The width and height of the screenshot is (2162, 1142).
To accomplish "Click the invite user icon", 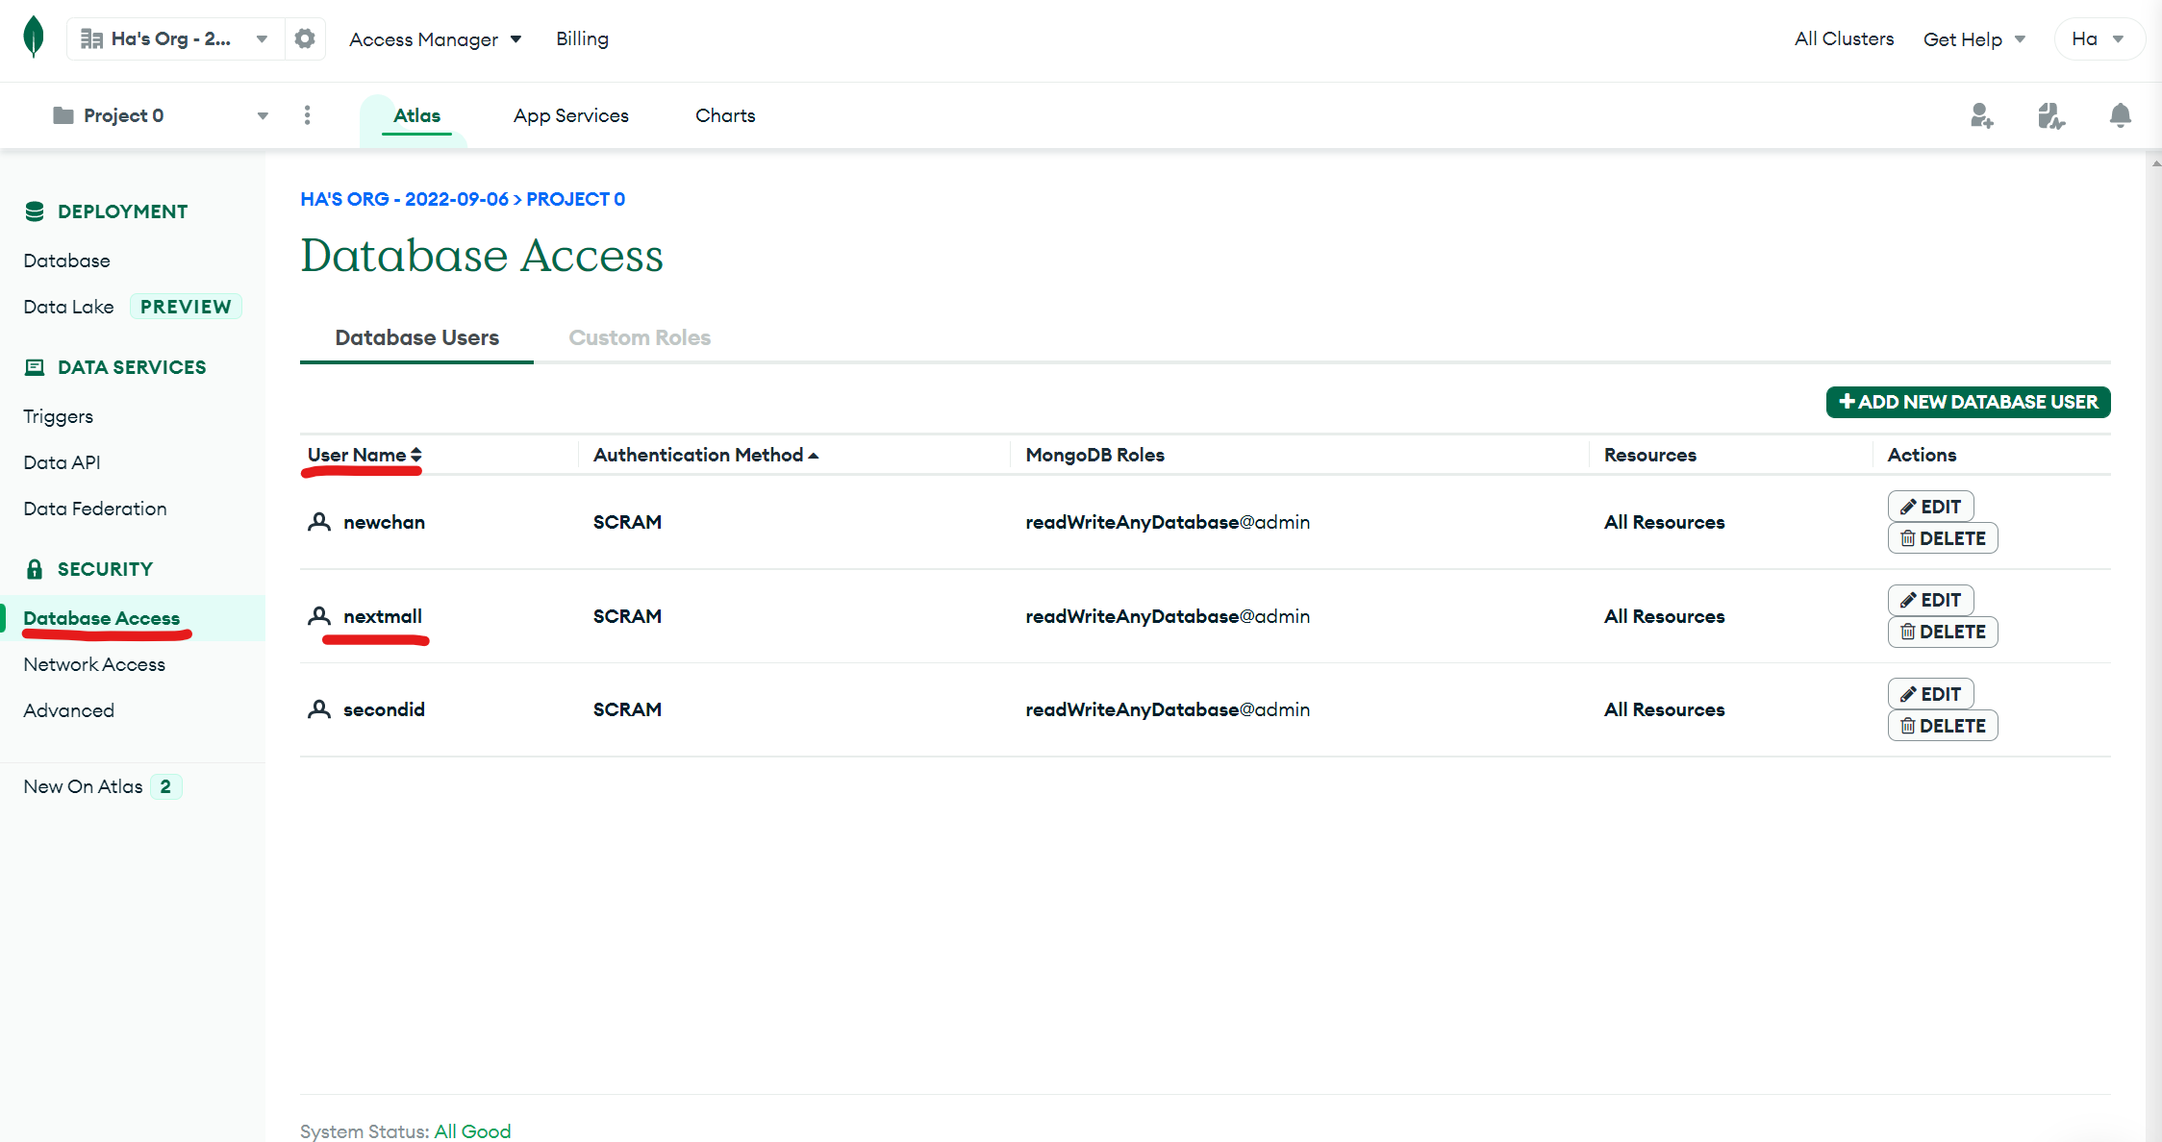I will 1981,116.
